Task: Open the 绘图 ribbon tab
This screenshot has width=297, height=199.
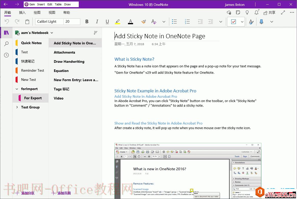Action: (x=37, y=13)
